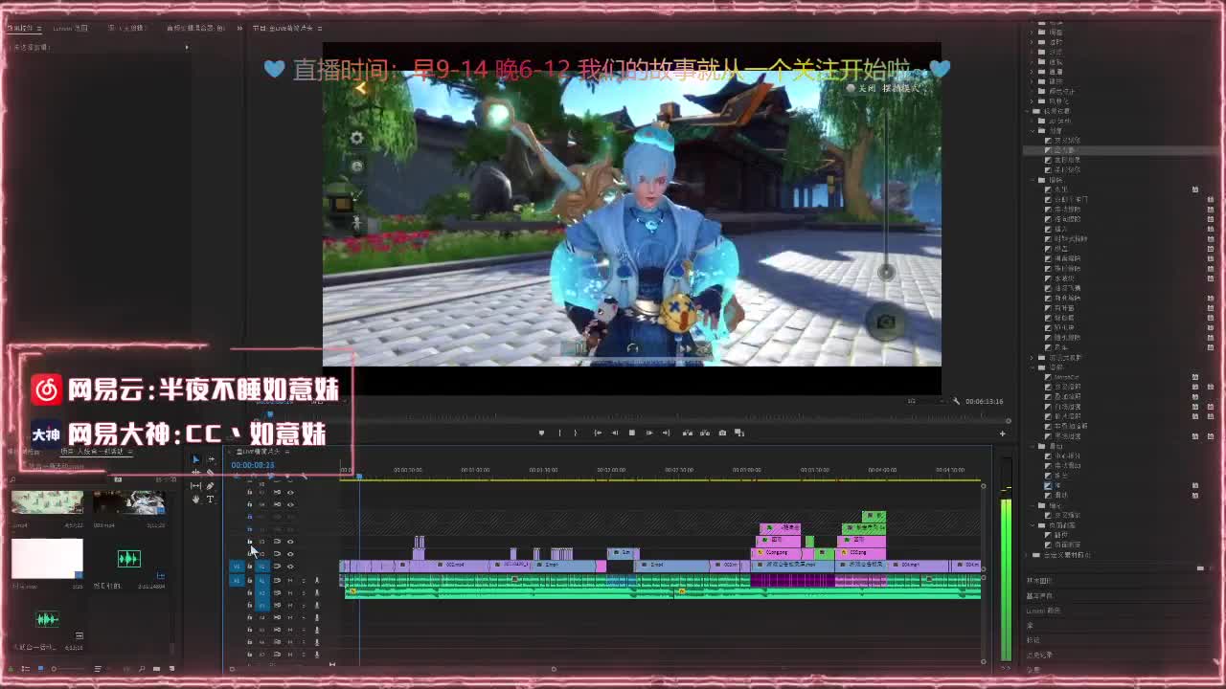This screenshot has width=1226, height=689.
Task: Select the Selection arrow tool
Action: [195, 459]
